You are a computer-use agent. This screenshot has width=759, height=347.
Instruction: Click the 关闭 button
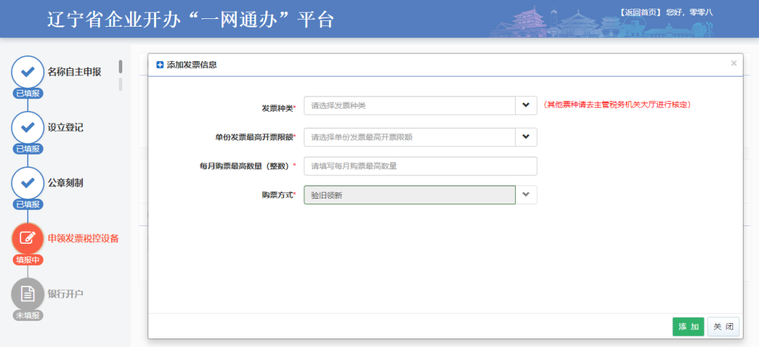pyautogui.click(x=723, y=327)
